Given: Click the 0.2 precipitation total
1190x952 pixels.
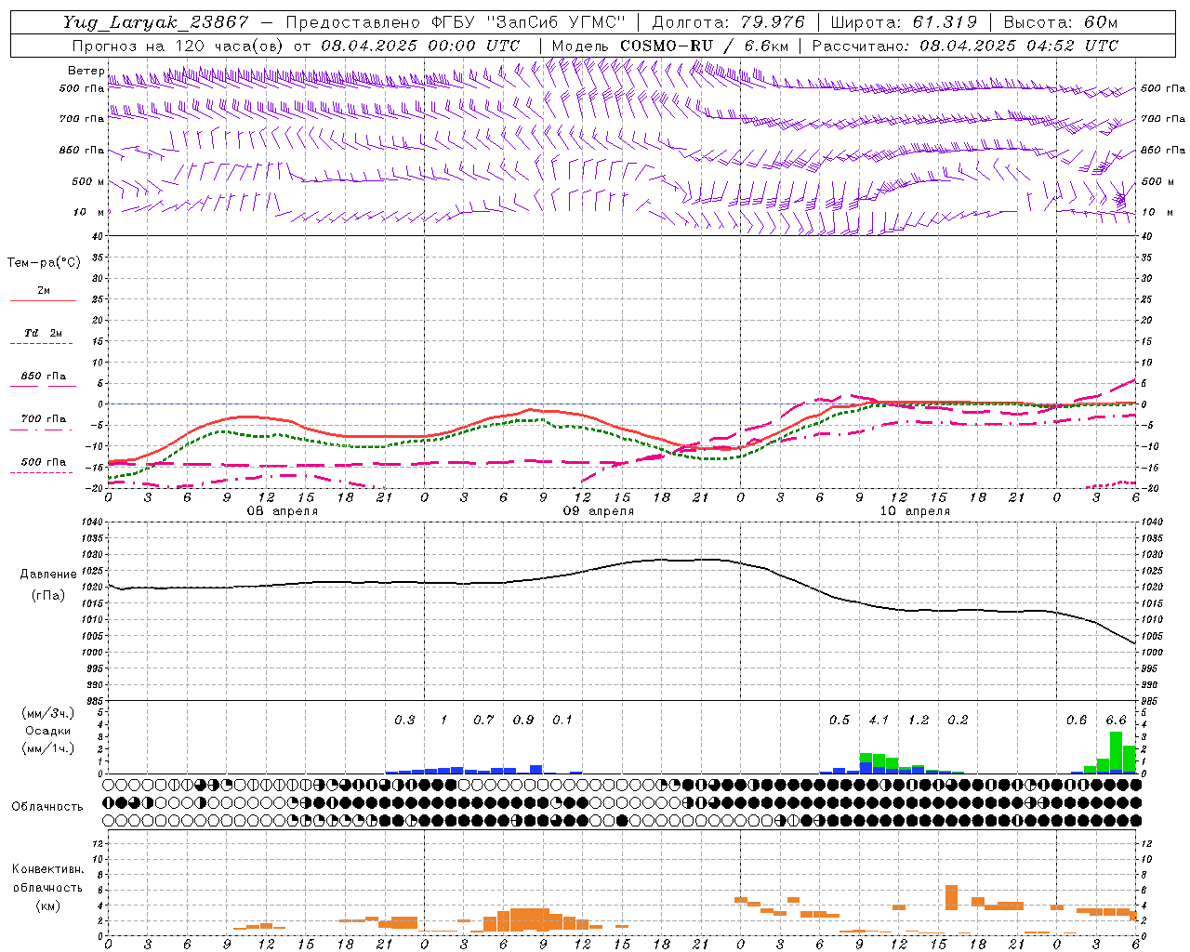Looking at the screenshot, I should point(958,721).
